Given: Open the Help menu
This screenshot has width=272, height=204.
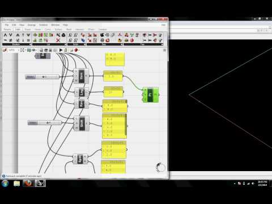Looking at the screenshot, I should 65,25.
